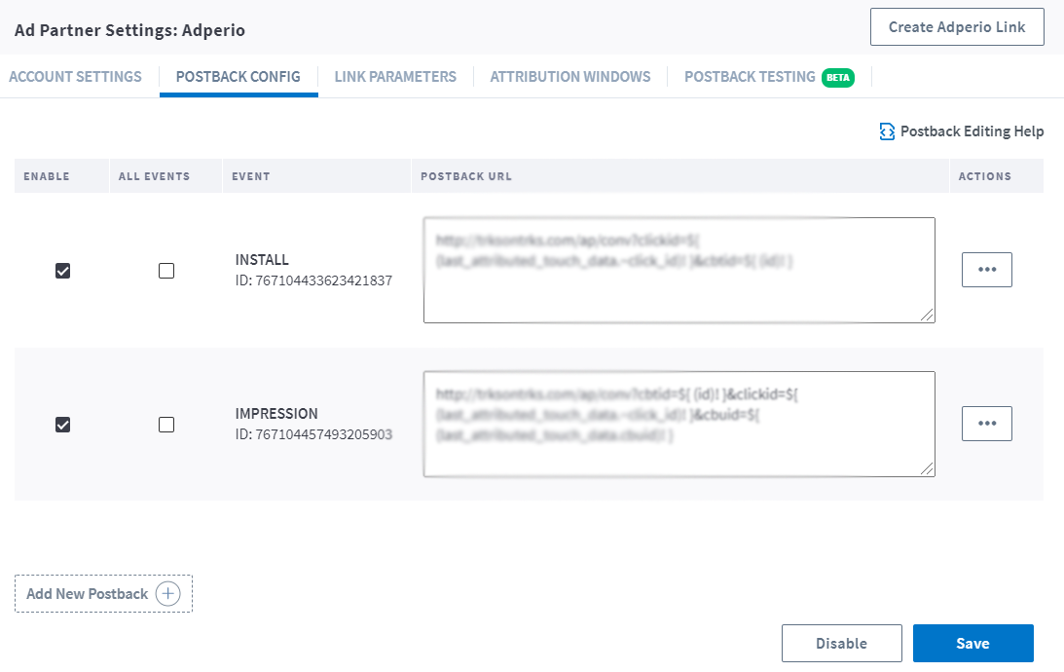Click the green BETA badge
This screenshot has width=1064, height=672.
coord(838,77)
